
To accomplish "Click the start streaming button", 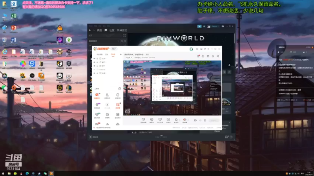I will click(214, 120).
